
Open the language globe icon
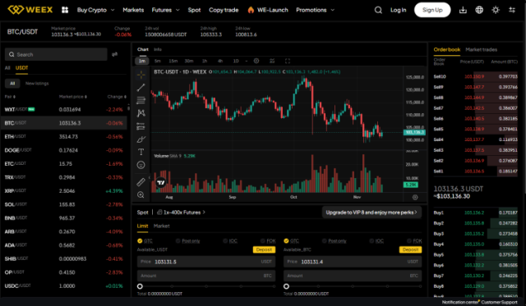[479, 10]
